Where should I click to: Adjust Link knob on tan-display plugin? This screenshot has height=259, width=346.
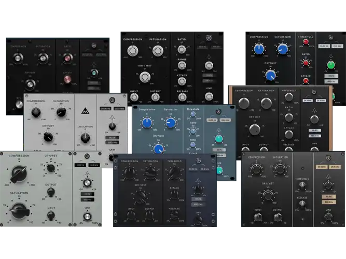pyautogui.click(x=328, y=217)
